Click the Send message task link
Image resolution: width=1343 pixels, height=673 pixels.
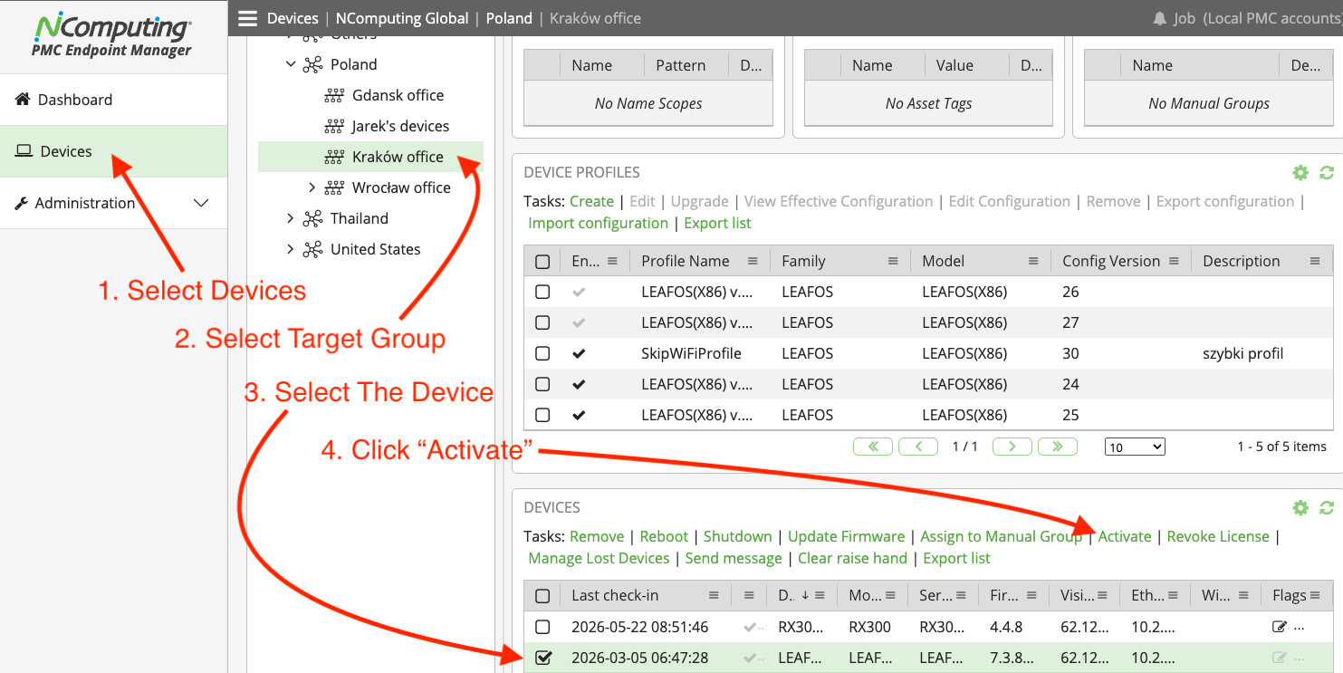(x=734, y=558)
